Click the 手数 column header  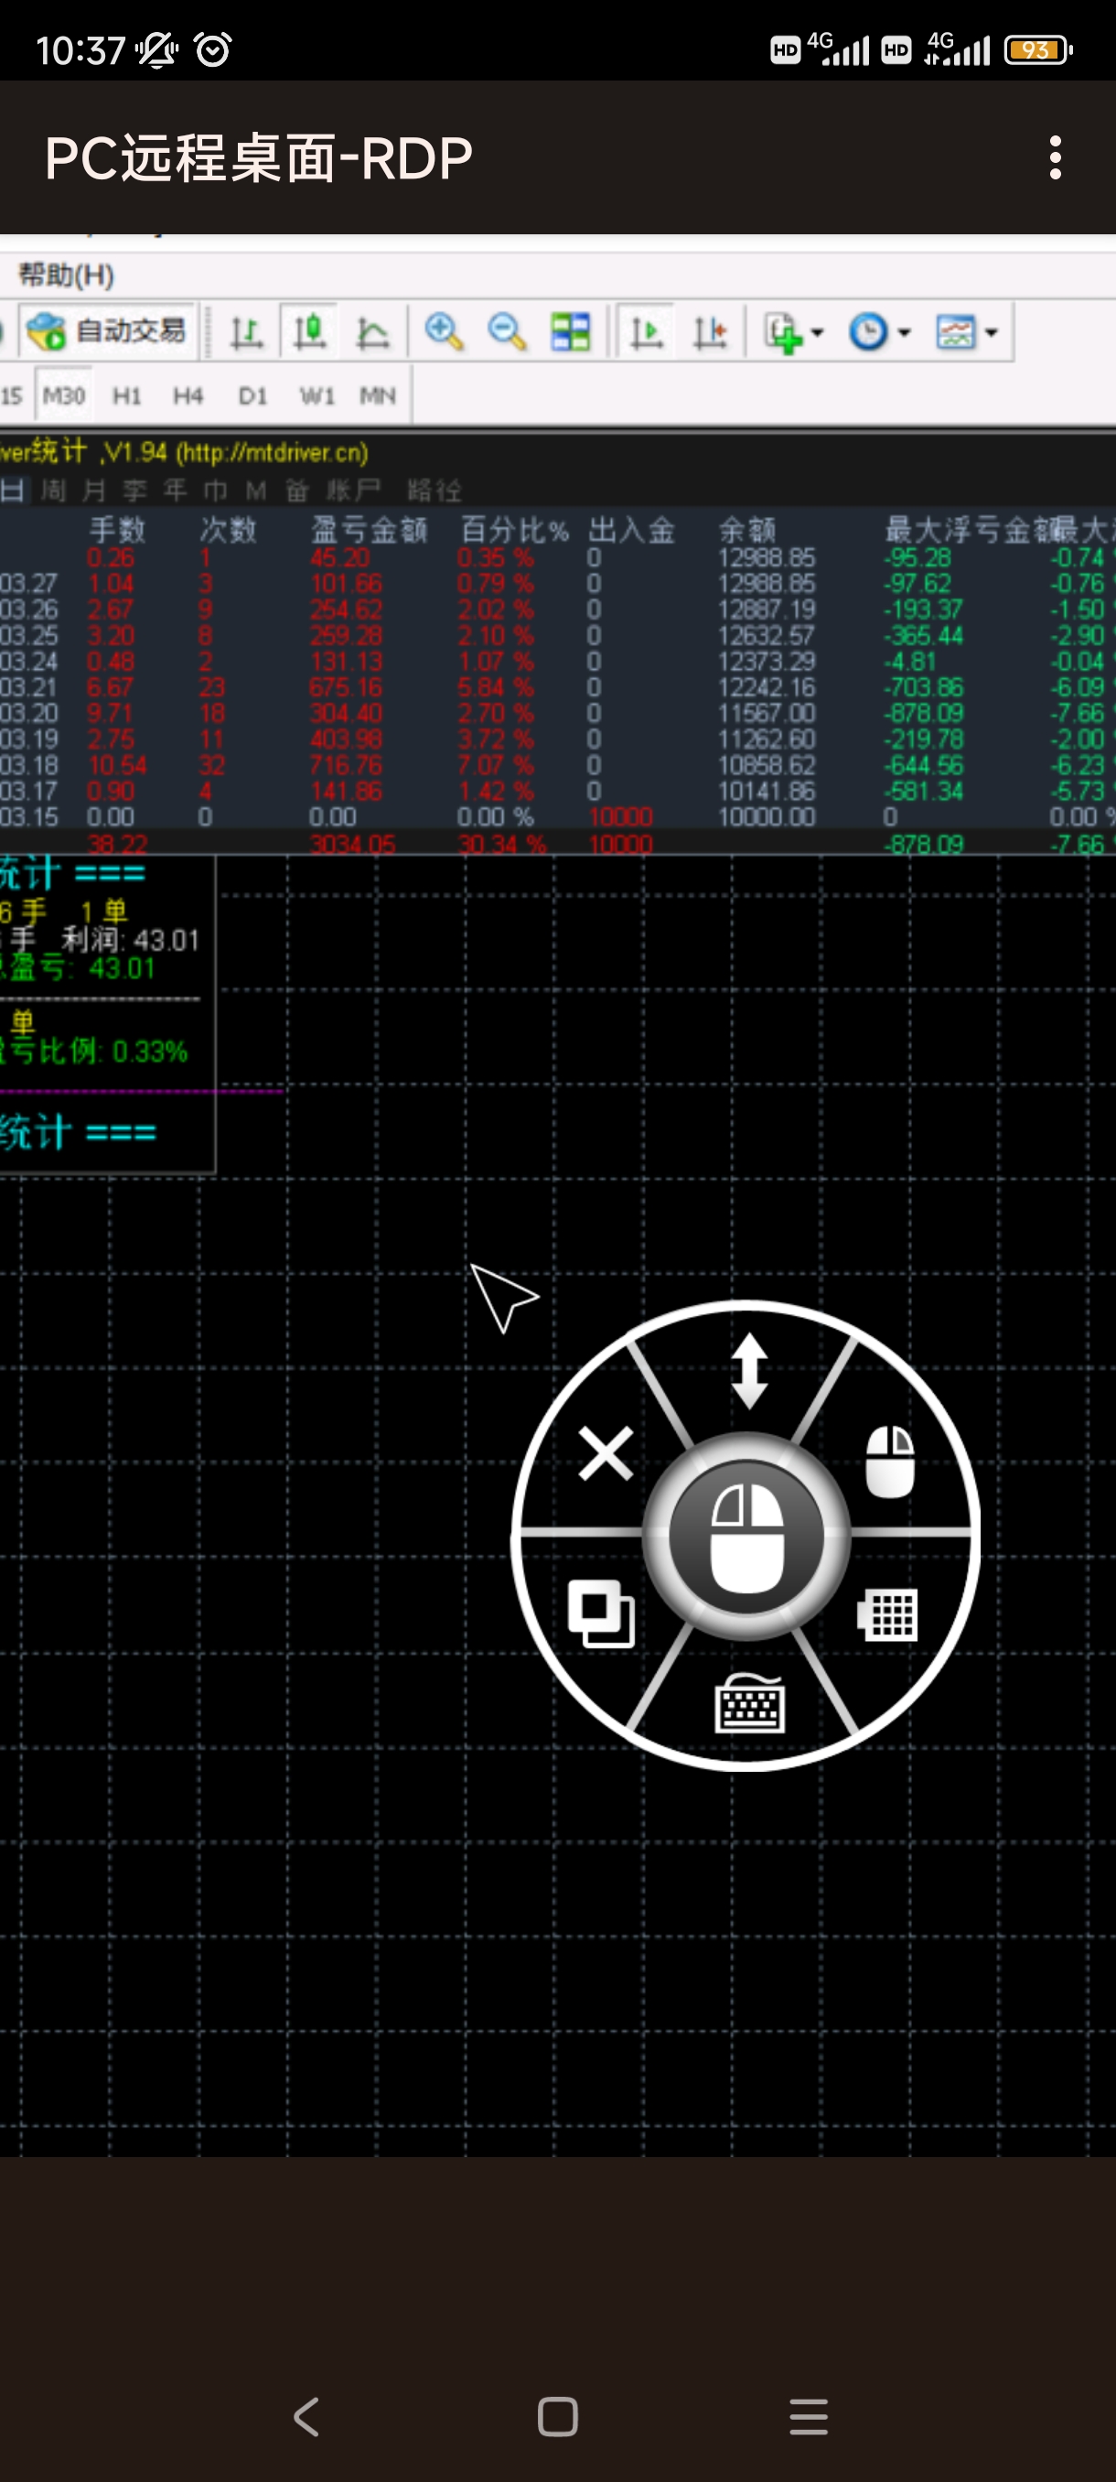[x=117, y=530]
